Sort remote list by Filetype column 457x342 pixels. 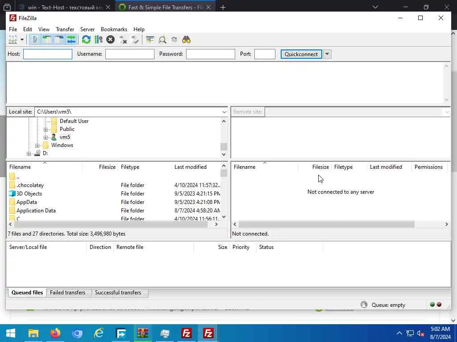(349, 167)
